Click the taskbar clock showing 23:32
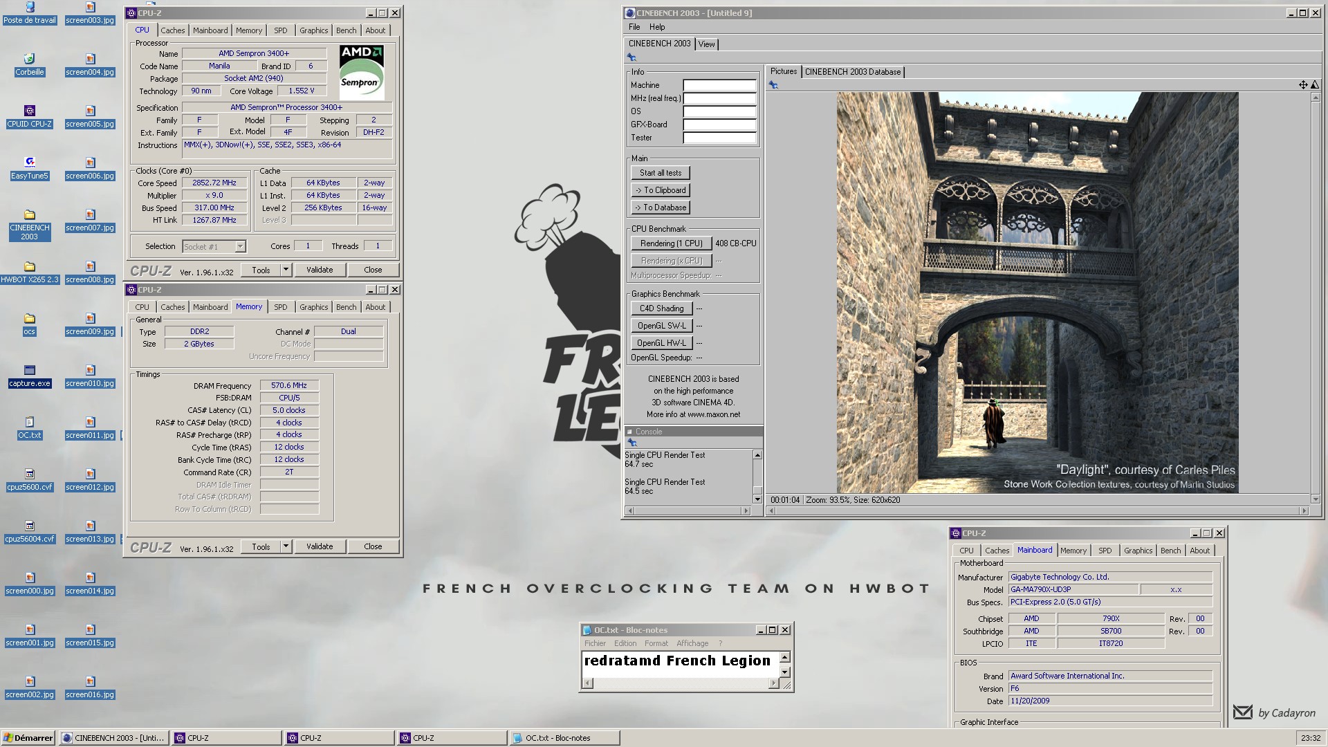 click(1310, 738)
